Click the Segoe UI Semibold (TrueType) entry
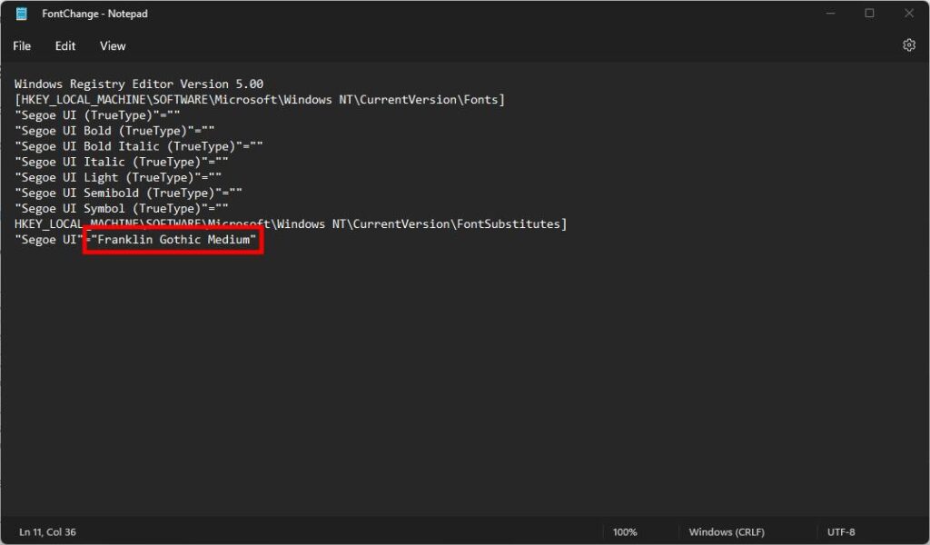This screenshot has height=545, width=930. (127, 192)
